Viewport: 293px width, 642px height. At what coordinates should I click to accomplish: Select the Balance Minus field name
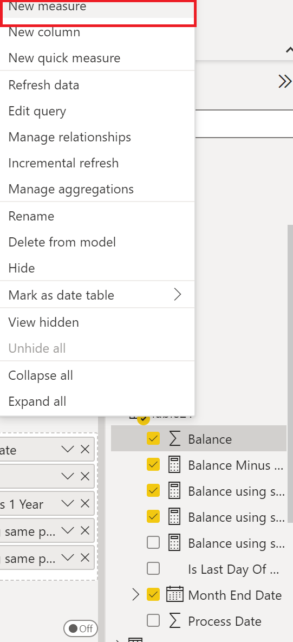click(x=236, y=465)
